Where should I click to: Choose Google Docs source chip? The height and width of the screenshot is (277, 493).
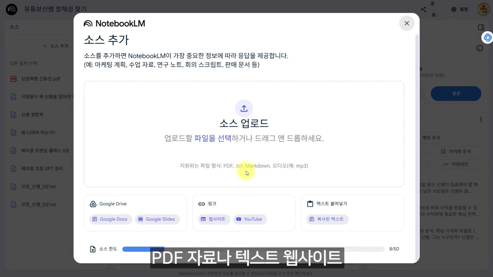pyautogui.click(x=110, y=219)
